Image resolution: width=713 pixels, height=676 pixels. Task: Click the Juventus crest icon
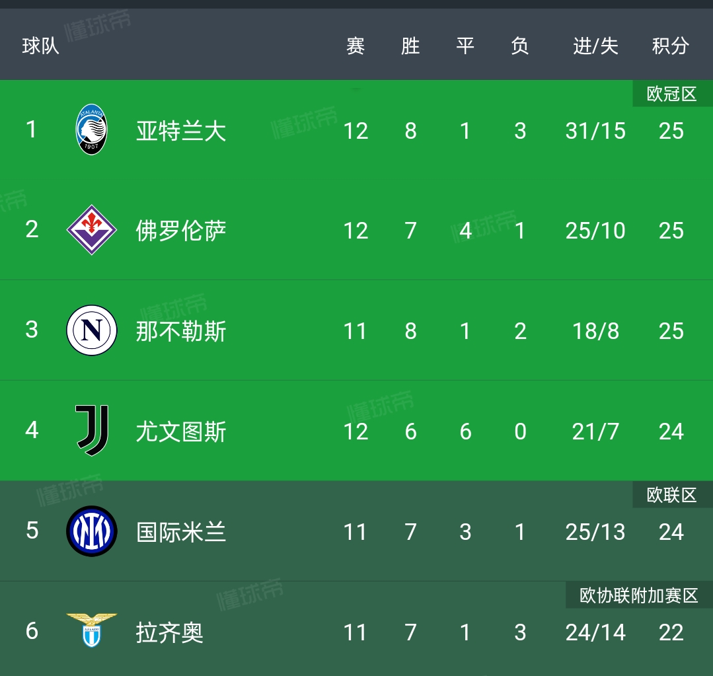92,431
